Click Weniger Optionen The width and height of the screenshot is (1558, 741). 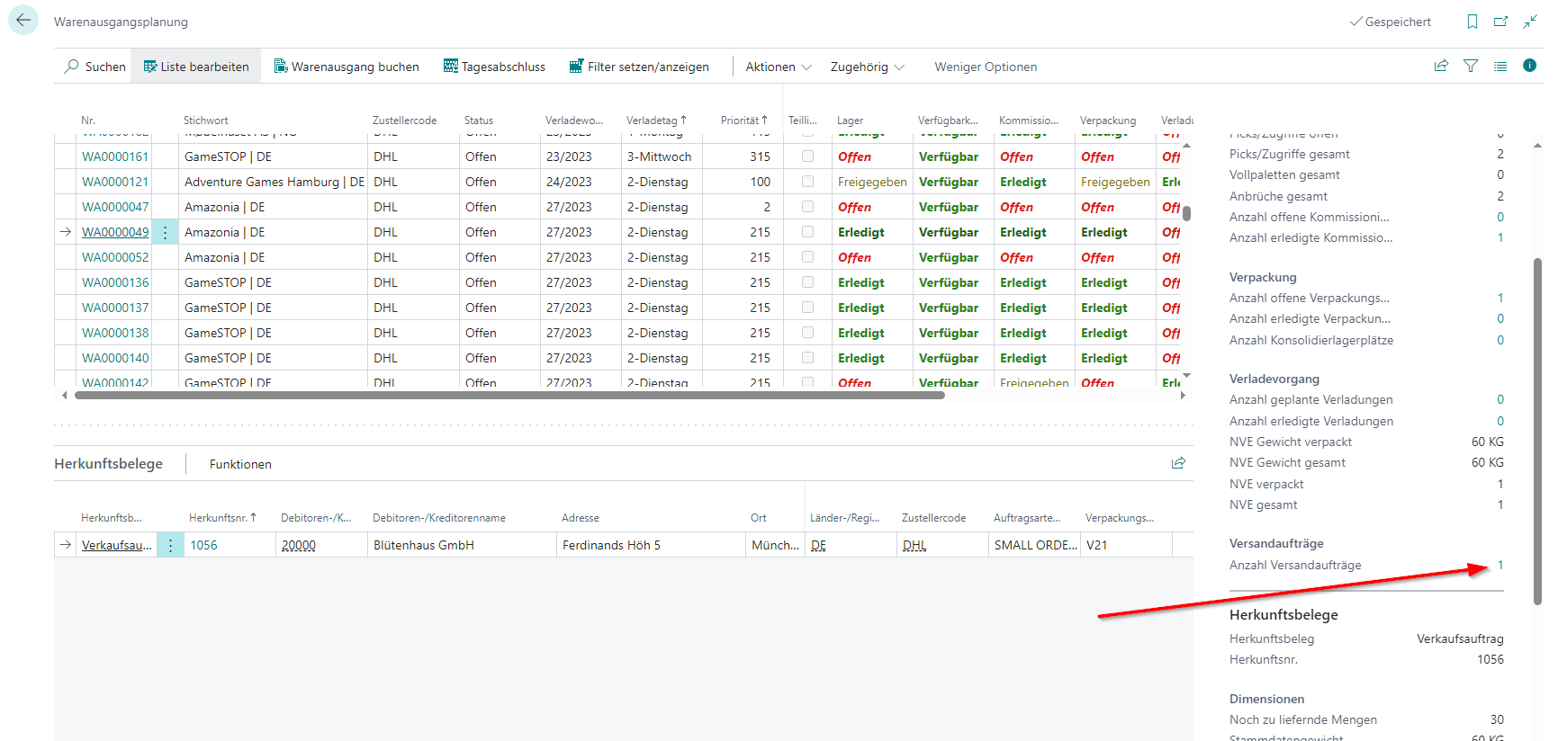[x=986, y=67]
